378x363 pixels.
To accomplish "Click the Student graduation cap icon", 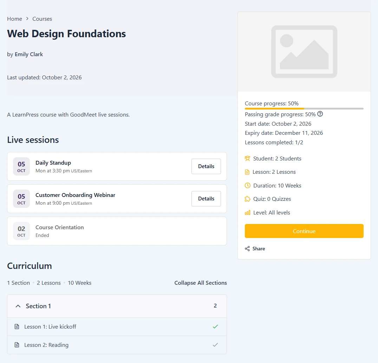I will 248,158.
